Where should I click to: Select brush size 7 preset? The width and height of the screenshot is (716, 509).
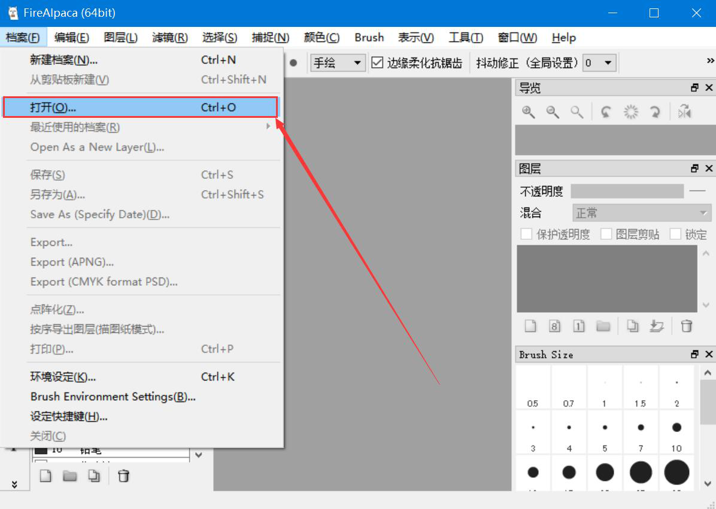[641, 432]
